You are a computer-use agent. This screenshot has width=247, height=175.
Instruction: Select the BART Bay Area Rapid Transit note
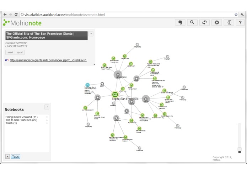[104, 65]
